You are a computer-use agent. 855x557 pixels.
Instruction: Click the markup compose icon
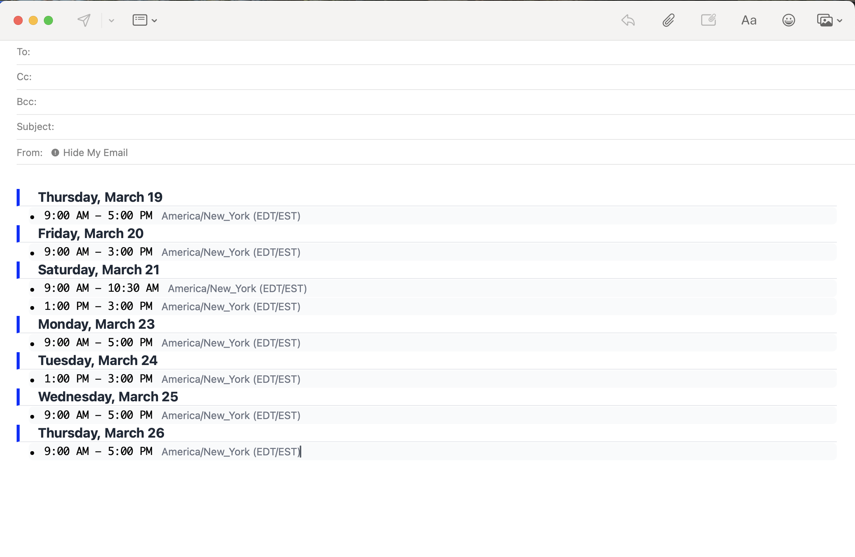(x=708, y=20)
